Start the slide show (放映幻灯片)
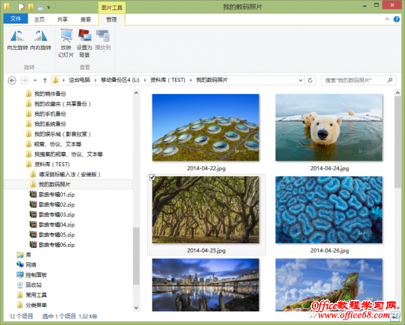Image resolution: width=405 pixels, height=325 pixels. 66,43
